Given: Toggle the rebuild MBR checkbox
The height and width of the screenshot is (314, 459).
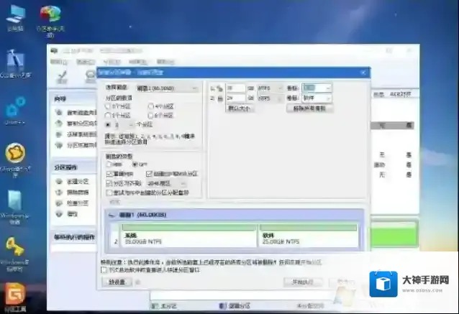Looking at the screenshot, I should coord(109,174).
